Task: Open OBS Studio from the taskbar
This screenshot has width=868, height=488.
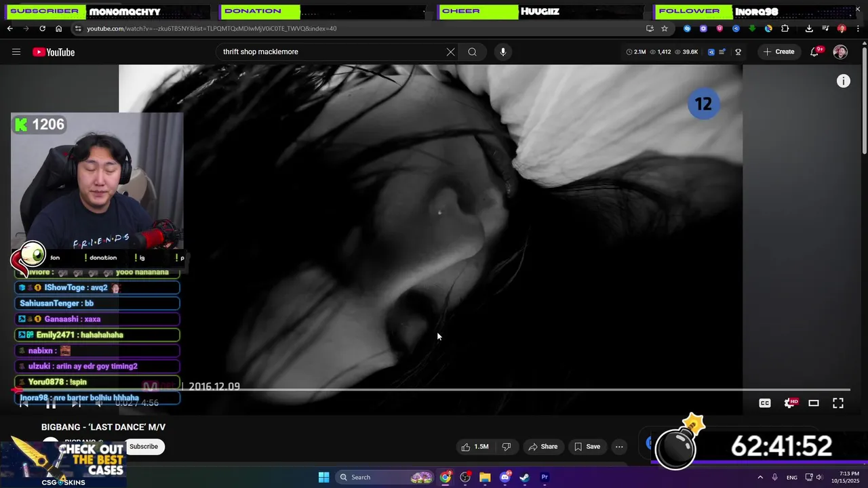Action: (465, 477)
